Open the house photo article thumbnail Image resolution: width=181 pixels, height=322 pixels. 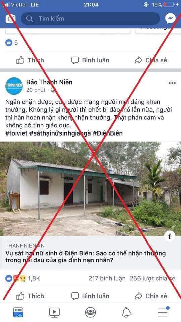point(90,189)
